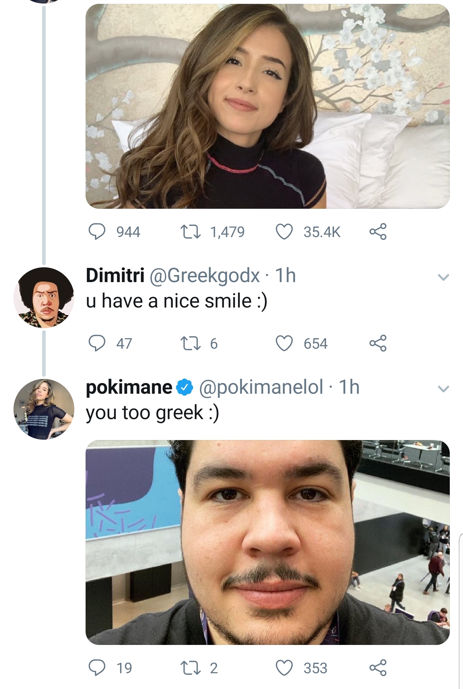Share pokimane's 'you too greek' tweet
This screenshot has height=689, width=463.
pos(378,668)
